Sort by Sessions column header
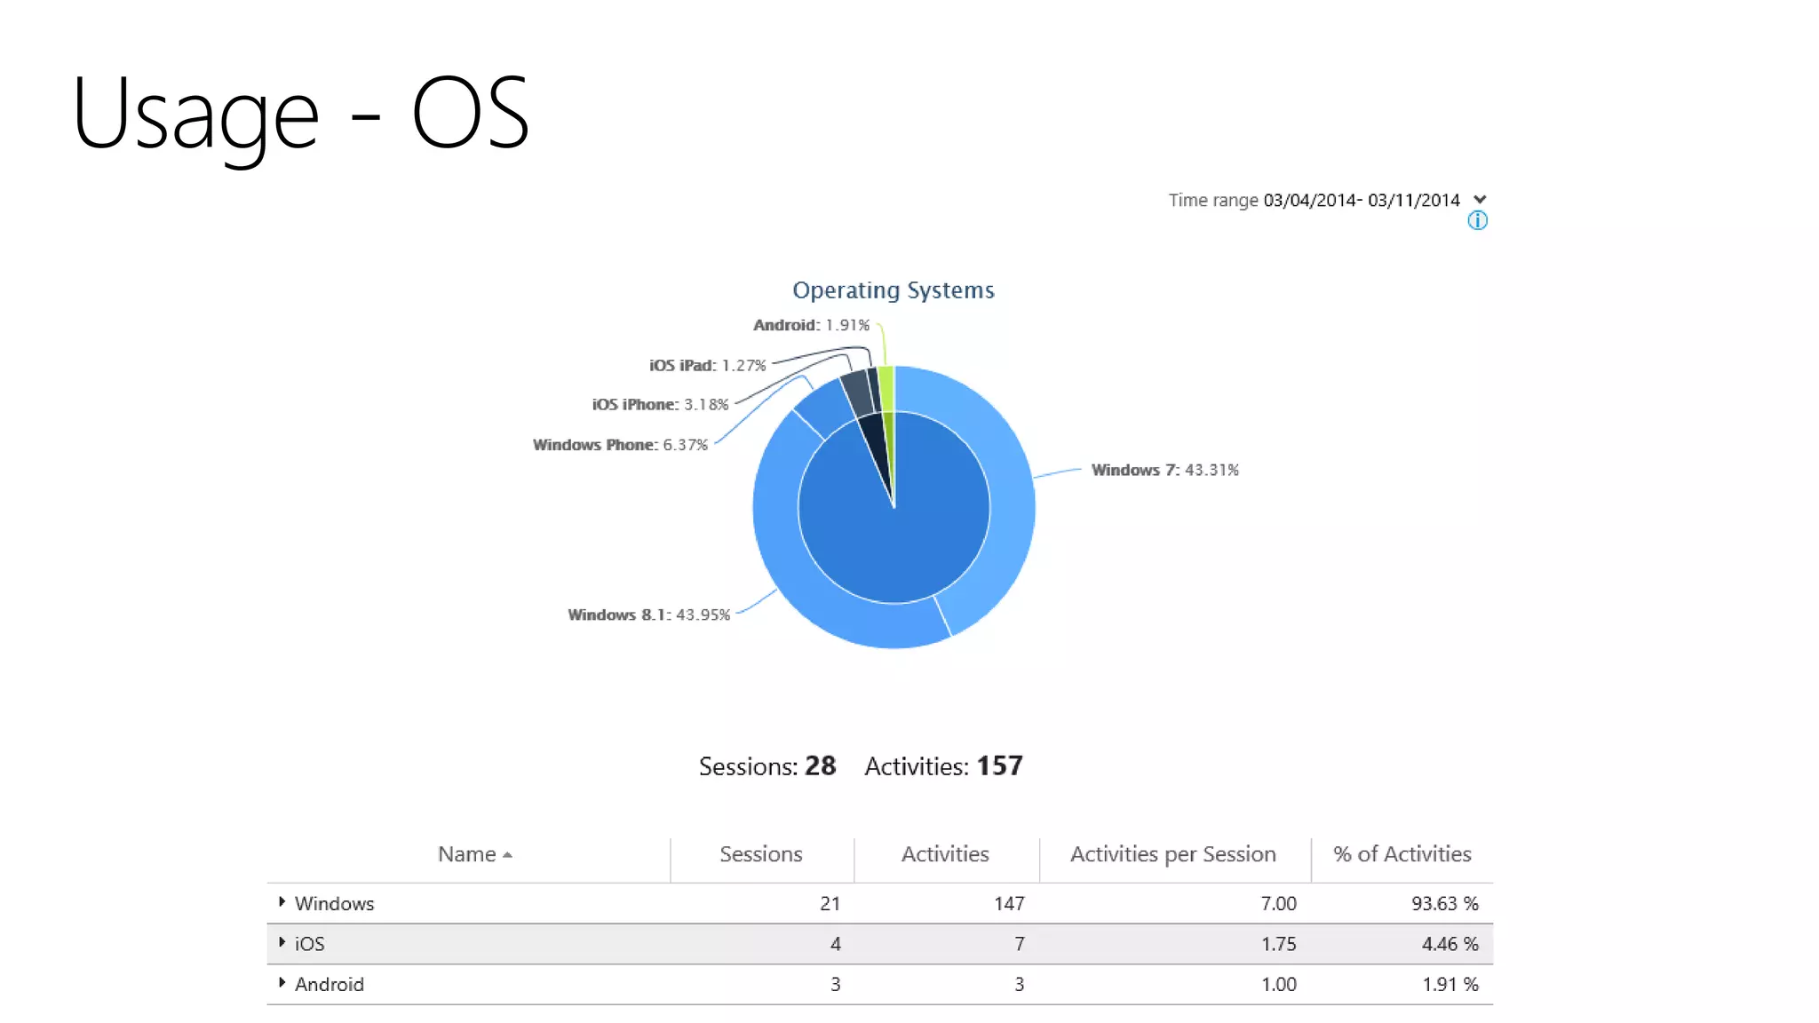This screenshot has height=1023, width=1819. click(x=761, y=854)
